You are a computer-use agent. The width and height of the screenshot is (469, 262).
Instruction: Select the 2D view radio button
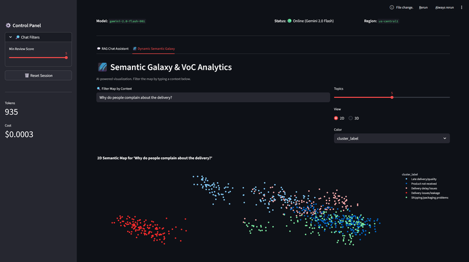point(336,118)
